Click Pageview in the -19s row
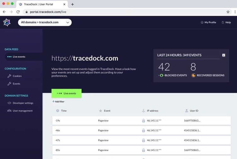Image resolution: width=237 pixels, height=159 pixels. (103, 121)
